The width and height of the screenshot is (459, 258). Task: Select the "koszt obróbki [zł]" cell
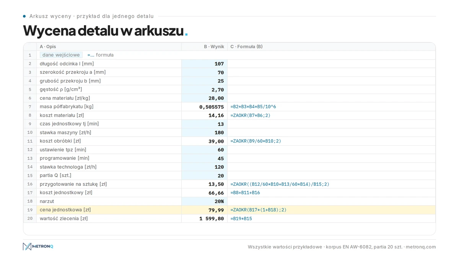109,141
